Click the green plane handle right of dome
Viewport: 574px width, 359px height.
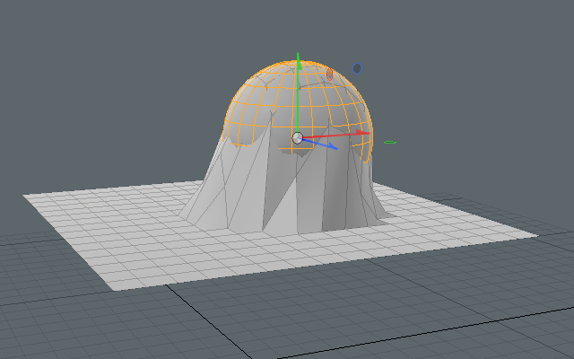(390, 142)
